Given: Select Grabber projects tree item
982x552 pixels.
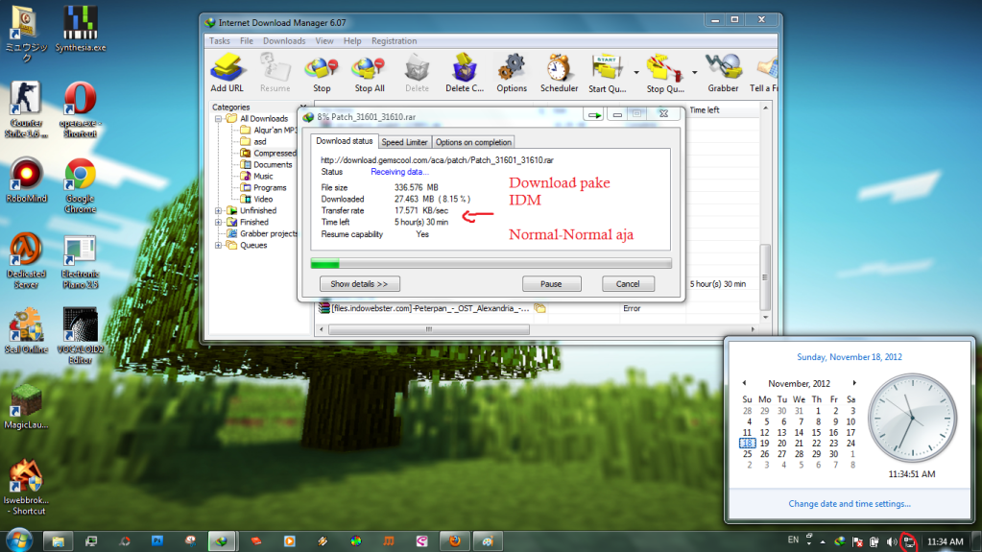Looking at the screenshot, I should 262,233.
